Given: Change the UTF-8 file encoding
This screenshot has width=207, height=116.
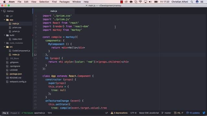Looking at the screenshot, I should pyautogui.click(x=133, y=113).
